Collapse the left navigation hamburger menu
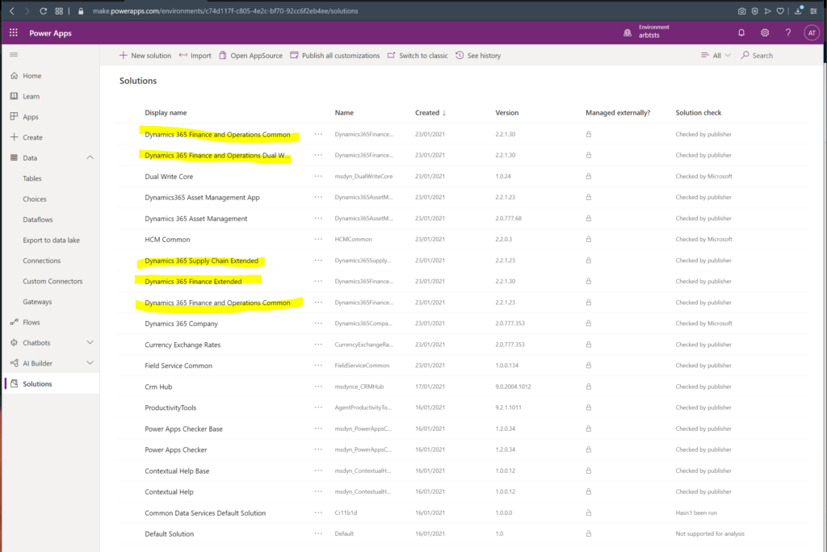Image resolution: width=827 pixels, height=552 pixels. pos(14,54)
